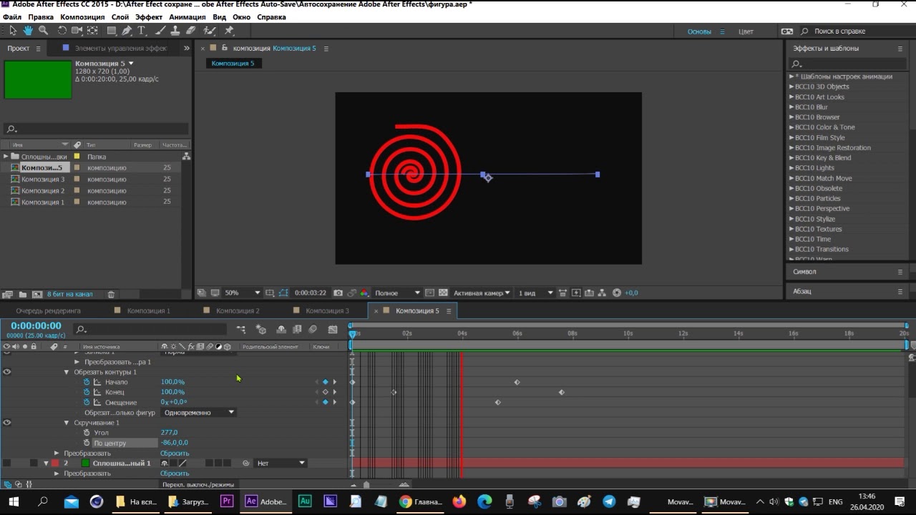The image size is (916, 515).
Task: Pick the Zoom magnifier tool
Action: click(44, 31)
